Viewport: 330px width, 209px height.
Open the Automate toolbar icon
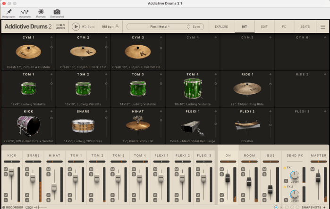coord(25,11)
